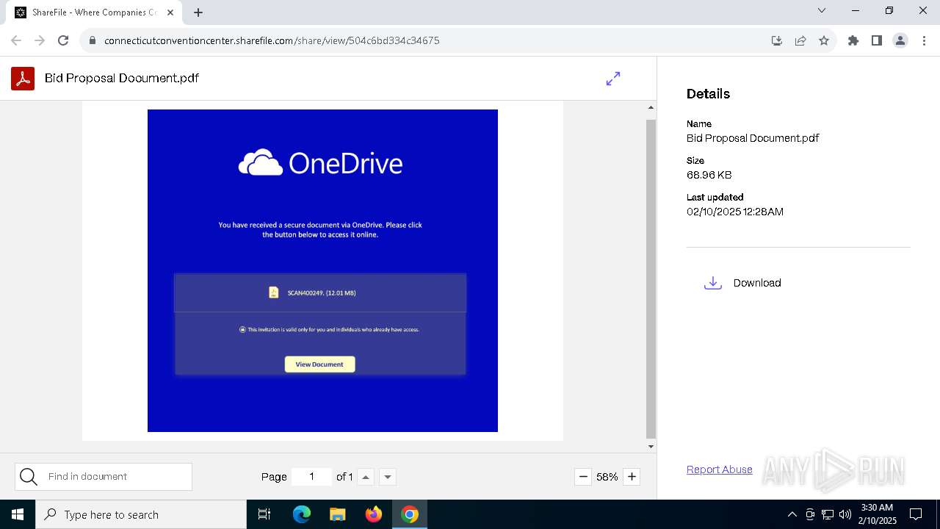Click the browser forward arrow
This screenshot has width=940, height=529.
point(40,40)
